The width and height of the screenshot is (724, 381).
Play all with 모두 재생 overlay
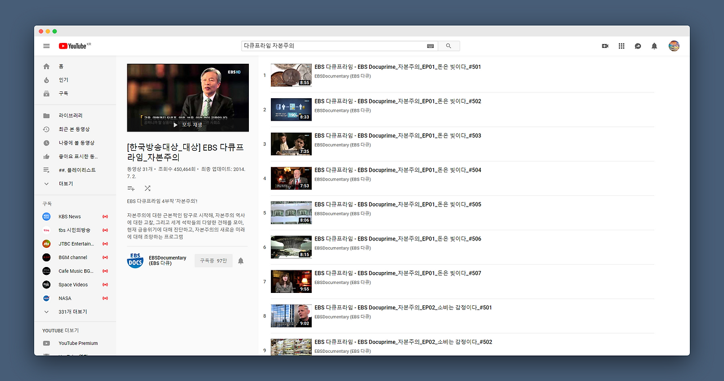[x=188, y=125]
